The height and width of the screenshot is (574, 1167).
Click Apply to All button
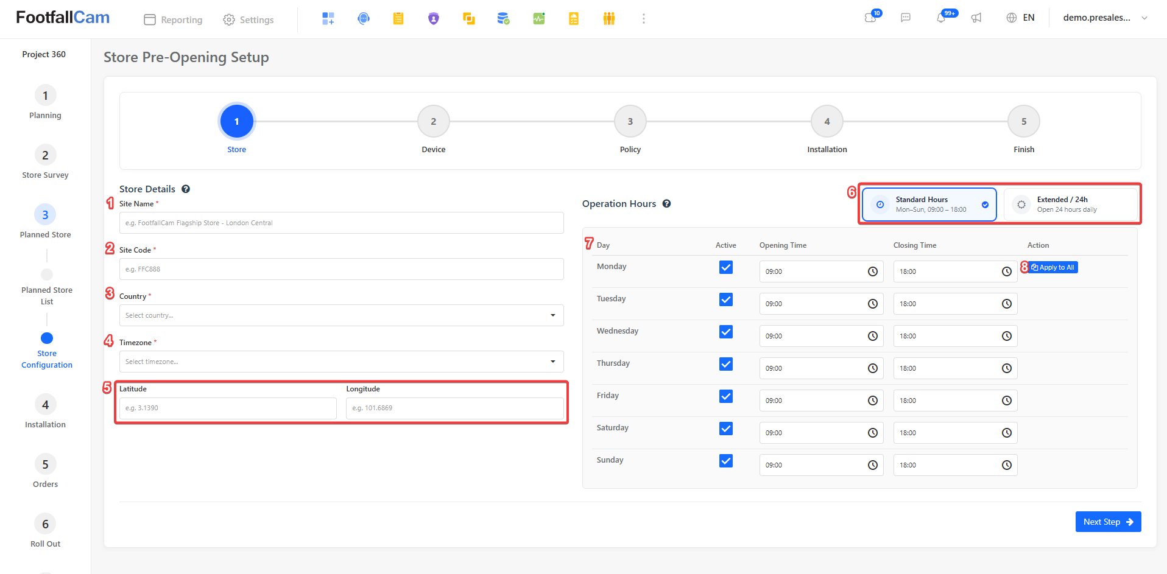[1054, 267]
